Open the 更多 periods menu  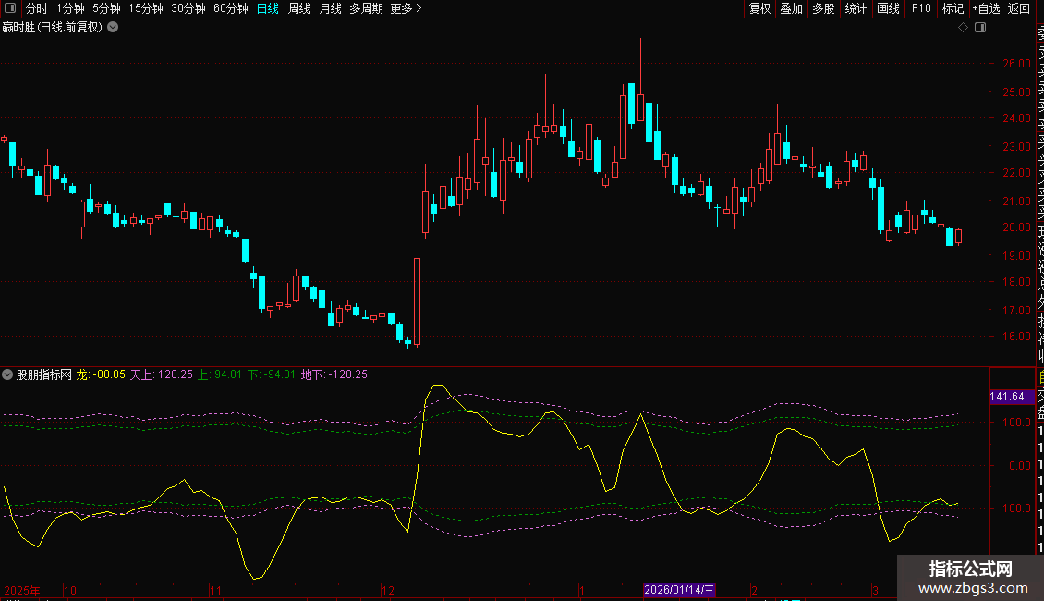click(x=406, y=8)
